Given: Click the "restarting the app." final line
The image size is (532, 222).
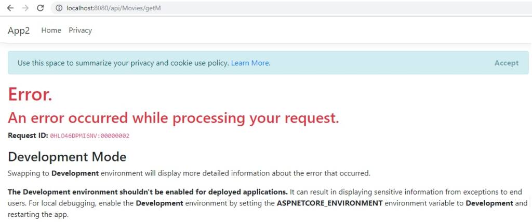Looking at the screenshot, I should pyautogui.click(x=38, y=215).
